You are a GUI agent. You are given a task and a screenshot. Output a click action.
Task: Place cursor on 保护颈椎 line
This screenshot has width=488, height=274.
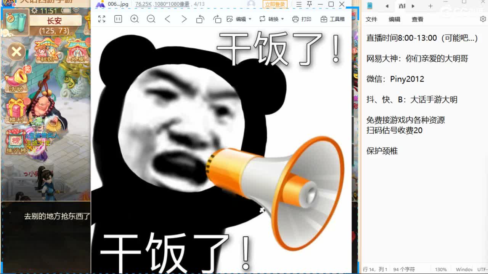click(x=382, y=151)
